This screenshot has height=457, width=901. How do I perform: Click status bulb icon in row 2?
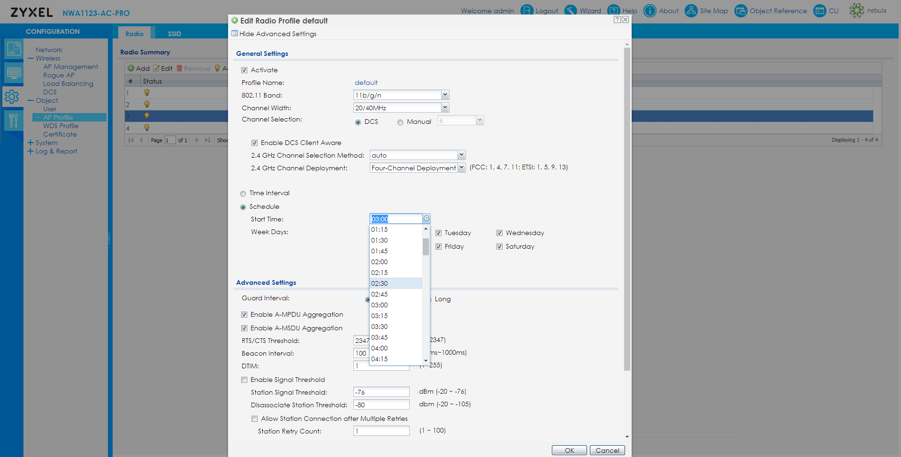(147, 104)
